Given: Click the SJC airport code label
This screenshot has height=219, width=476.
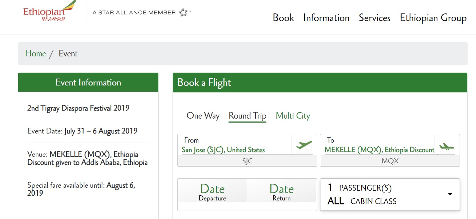Looking at the screenshot, I should click(x=247, y=161).
